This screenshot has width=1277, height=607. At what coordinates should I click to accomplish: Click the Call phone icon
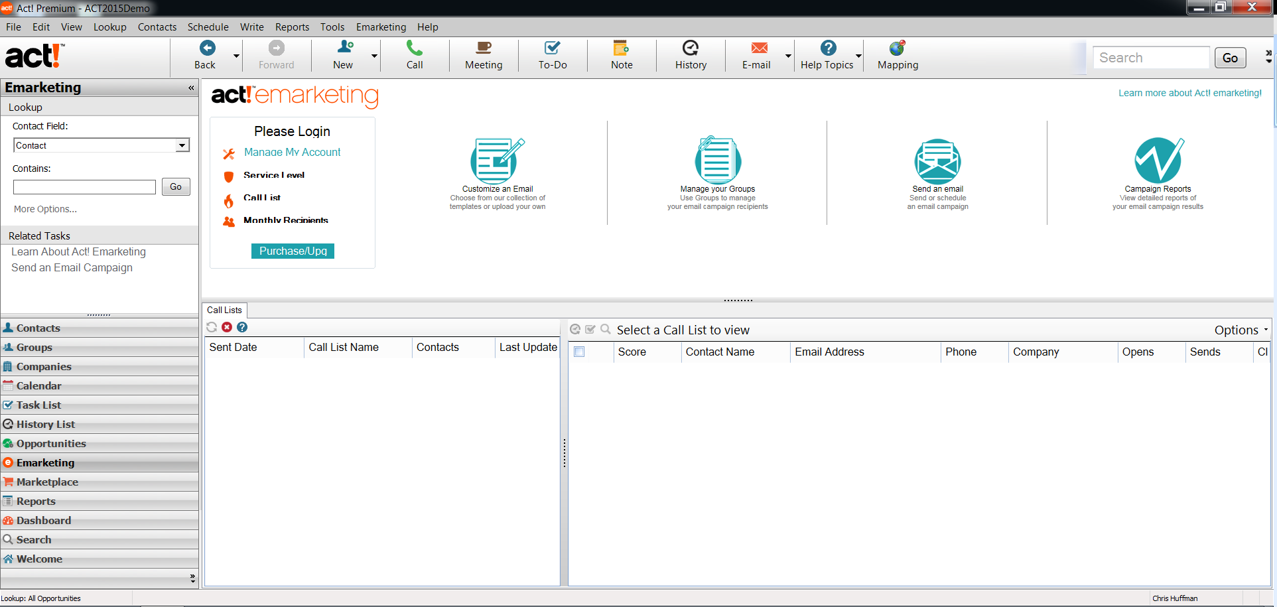coord(415,48)
